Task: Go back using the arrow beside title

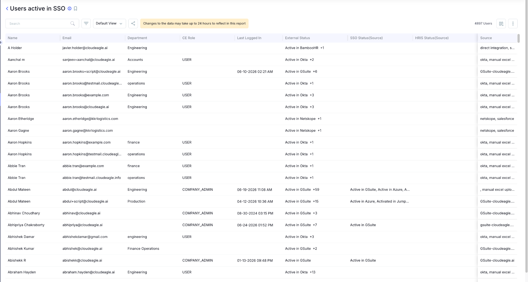Action: 7,9
